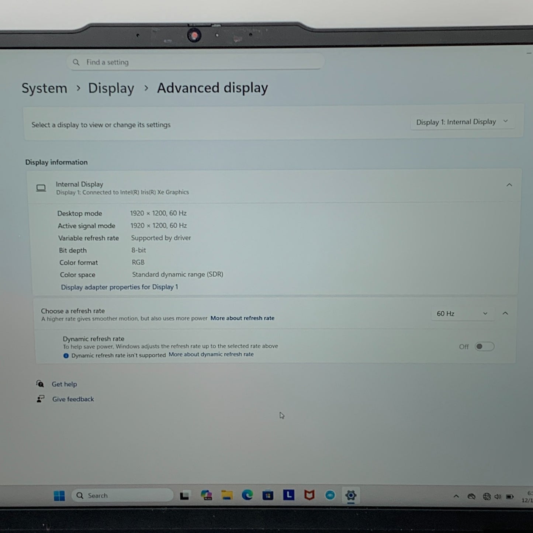Launch File Explorer from the taskbar
The width and height of the screenshot is (533, 533).
(x=227, y=496)
